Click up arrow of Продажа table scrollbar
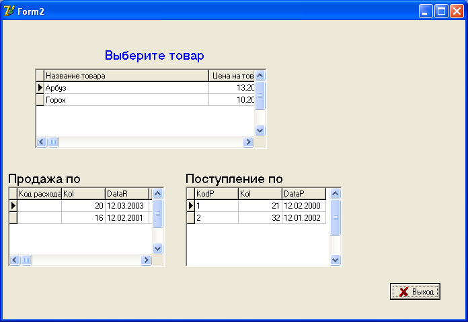Viewport: 468px width, 322px height. pos(157,194)
